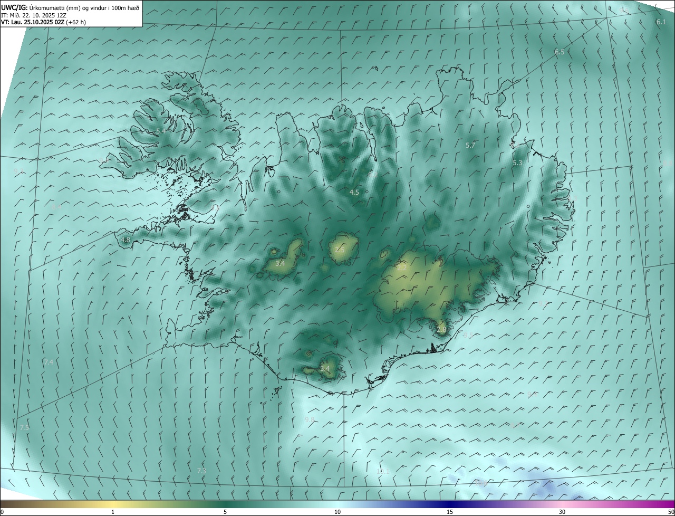Click the 10.1 precipitation value
This screenshot has width=675, height=516.
[383, 471]
